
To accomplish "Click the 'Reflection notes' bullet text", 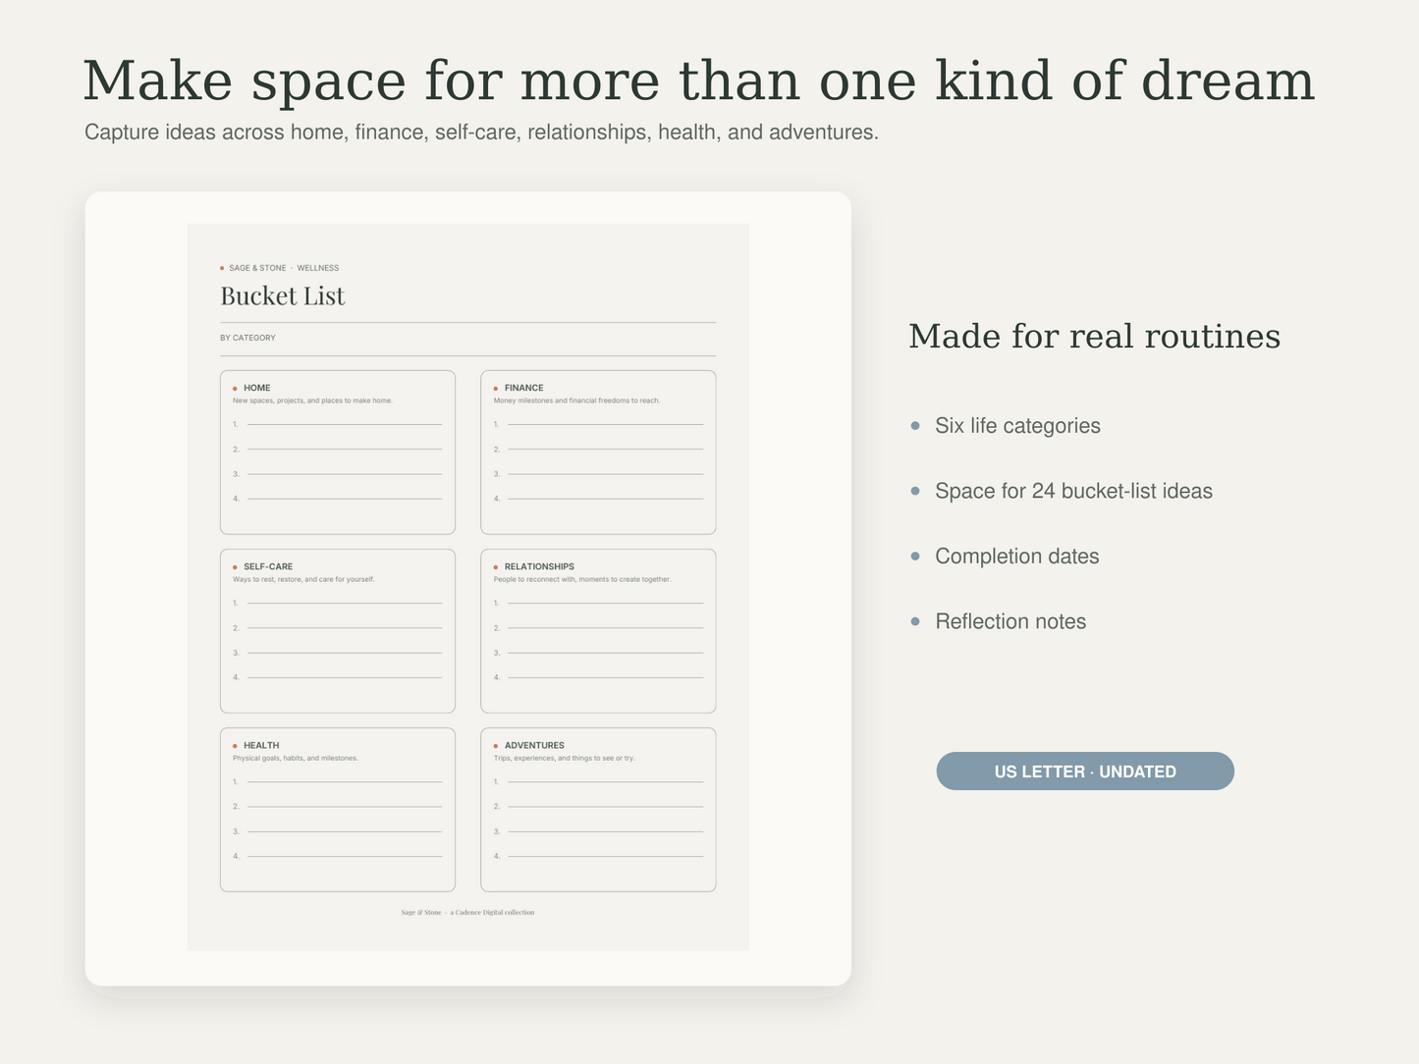I will point(1010,621).
